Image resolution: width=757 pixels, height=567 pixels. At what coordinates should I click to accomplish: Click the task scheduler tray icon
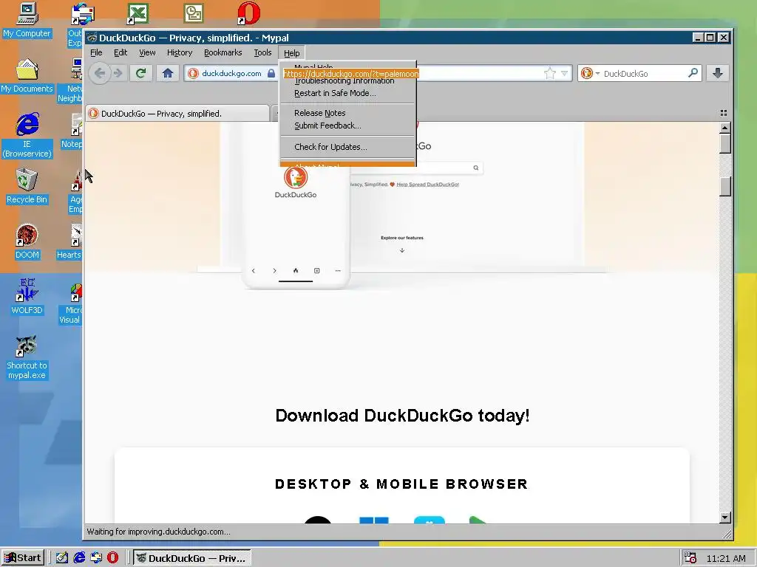point(690,558)
